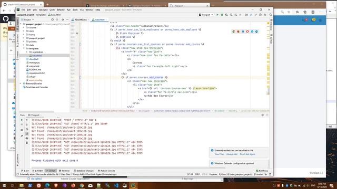Expand the home folder
Viewport: 337px width, 189px height.
[24, 35]
